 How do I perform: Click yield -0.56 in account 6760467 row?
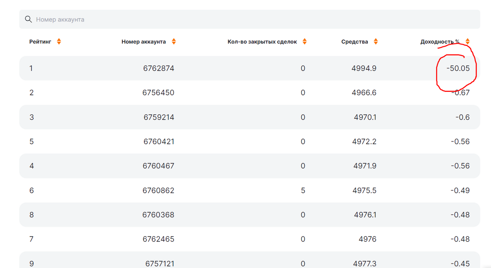(x=461, y=166)
